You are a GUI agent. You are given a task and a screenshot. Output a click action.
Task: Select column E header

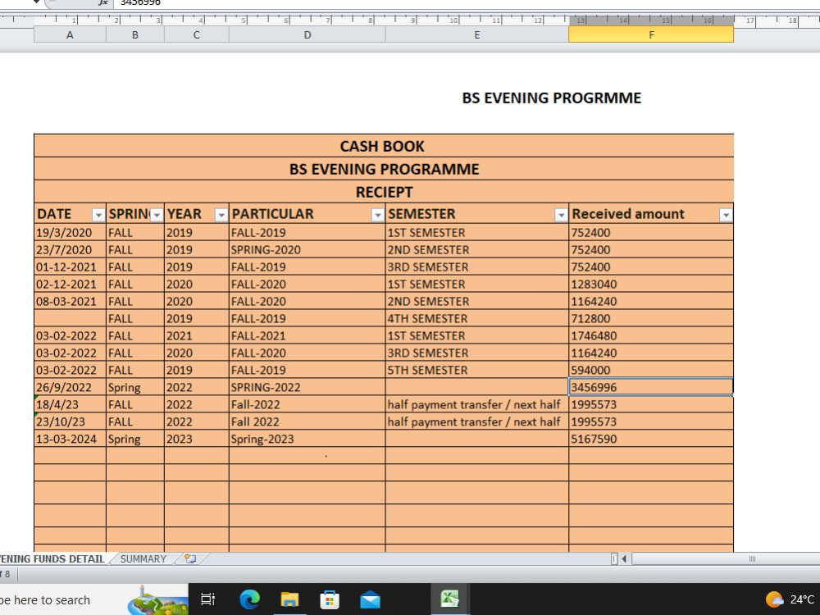coord(477,34)
